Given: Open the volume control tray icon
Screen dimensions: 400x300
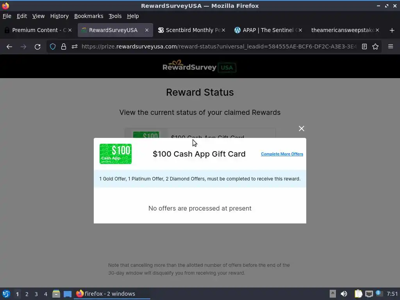Looking at the screenshot, I should click(x=344, y=294).
